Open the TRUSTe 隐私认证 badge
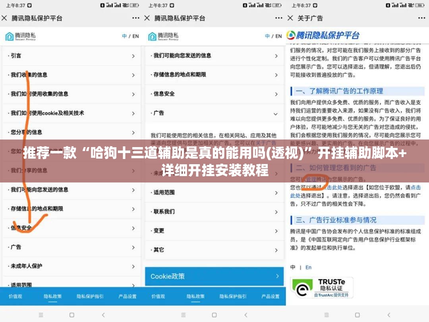429x322 pixels. click(x=322, y=287)
